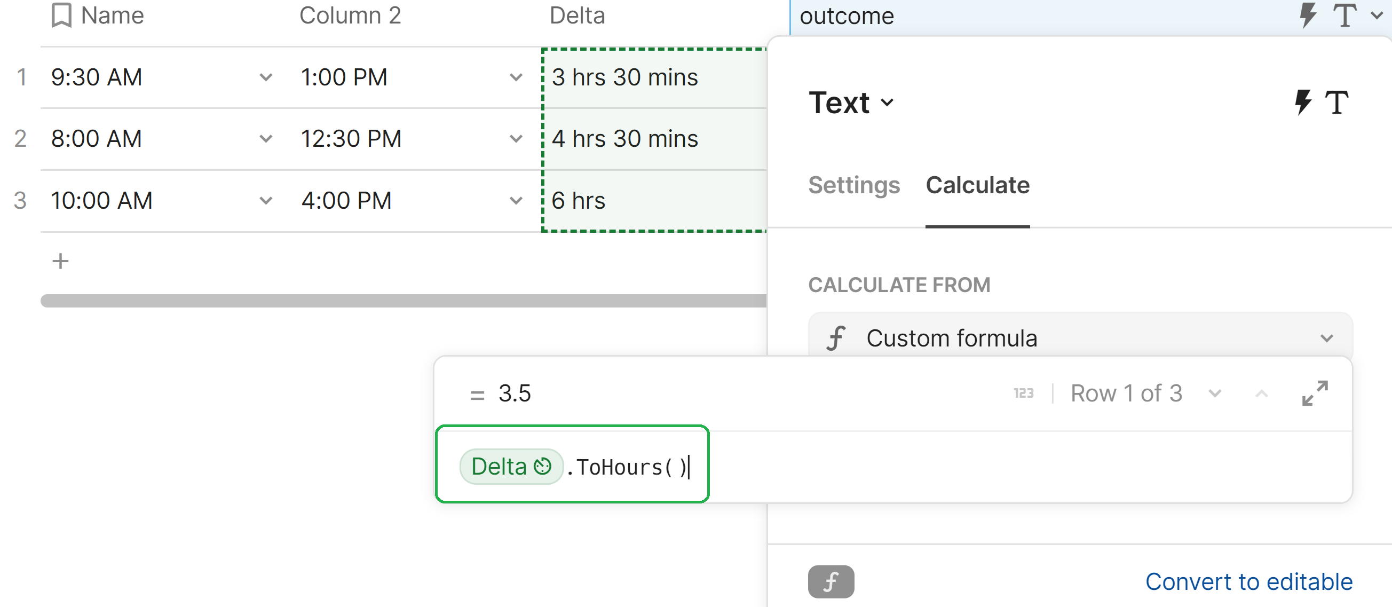Click the lightning bolt icon in Text panel
The width and height of the screenshot is (1392, 607).
1303,102
